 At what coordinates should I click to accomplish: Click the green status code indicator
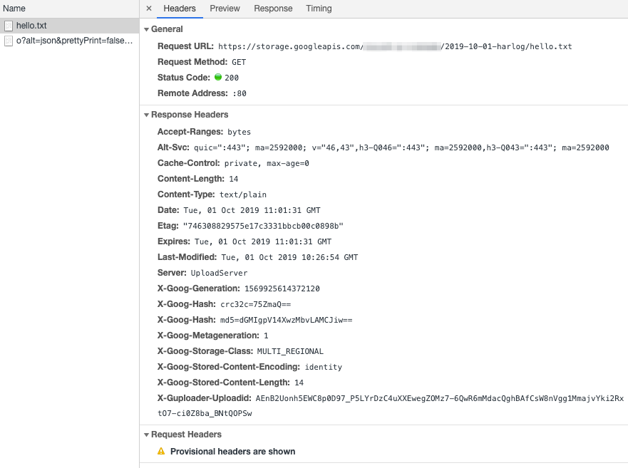(x=218, y=77)
